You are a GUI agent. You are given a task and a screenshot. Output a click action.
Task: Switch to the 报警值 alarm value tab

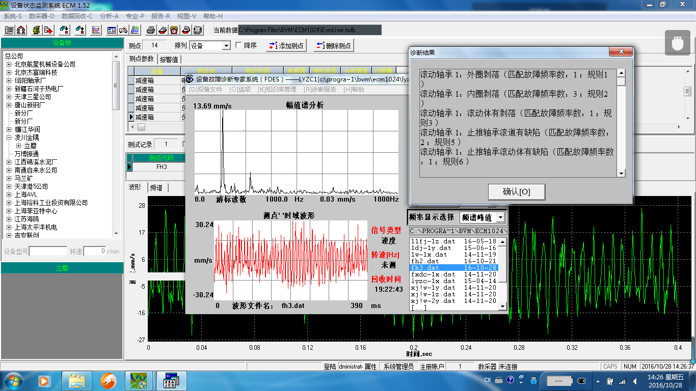[169, 59]
